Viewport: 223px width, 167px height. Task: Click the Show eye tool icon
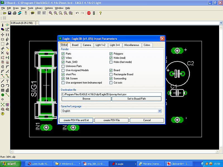(8, 25)
